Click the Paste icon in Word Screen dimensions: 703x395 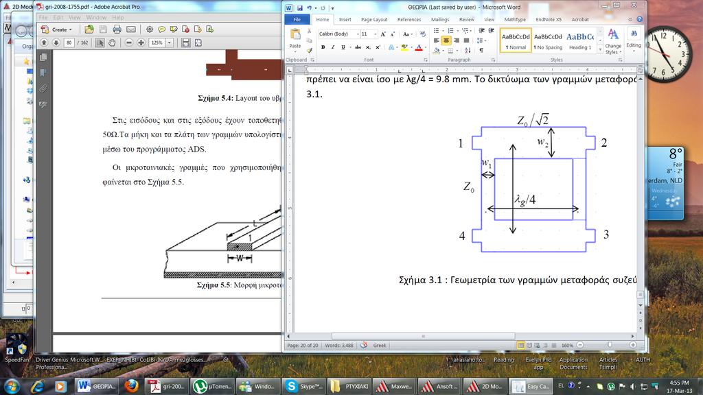coord(295,35)
